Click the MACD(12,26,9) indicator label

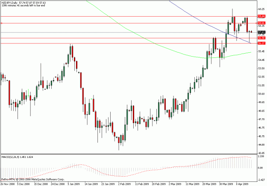point(10,157)
